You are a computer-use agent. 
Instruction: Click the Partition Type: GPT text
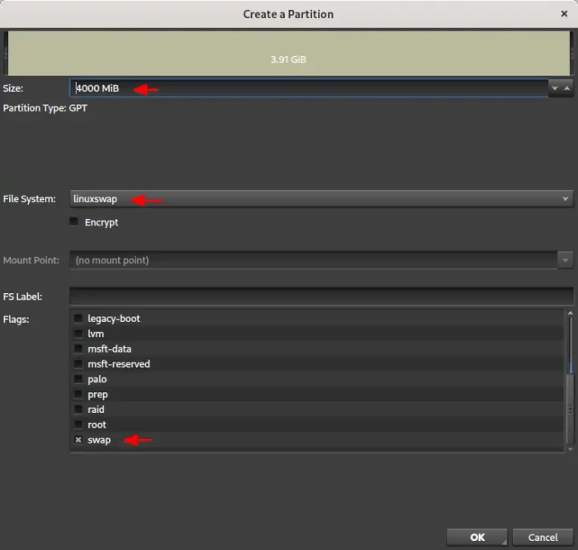45,108
